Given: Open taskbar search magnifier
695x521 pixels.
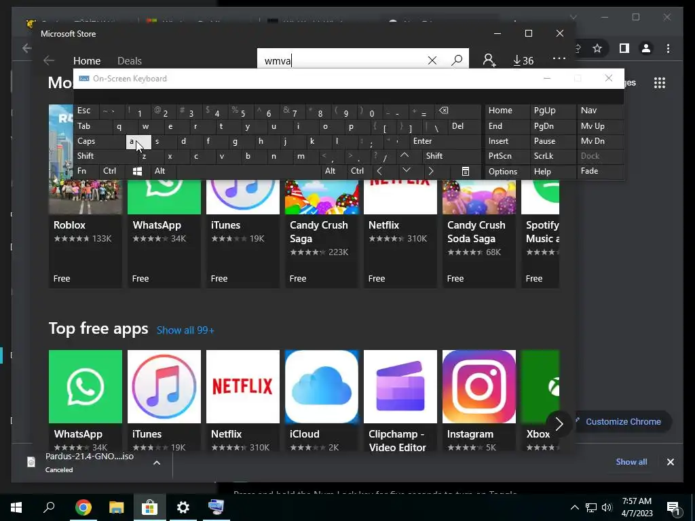Looking at the screenshot, I should tap(49, 507).
